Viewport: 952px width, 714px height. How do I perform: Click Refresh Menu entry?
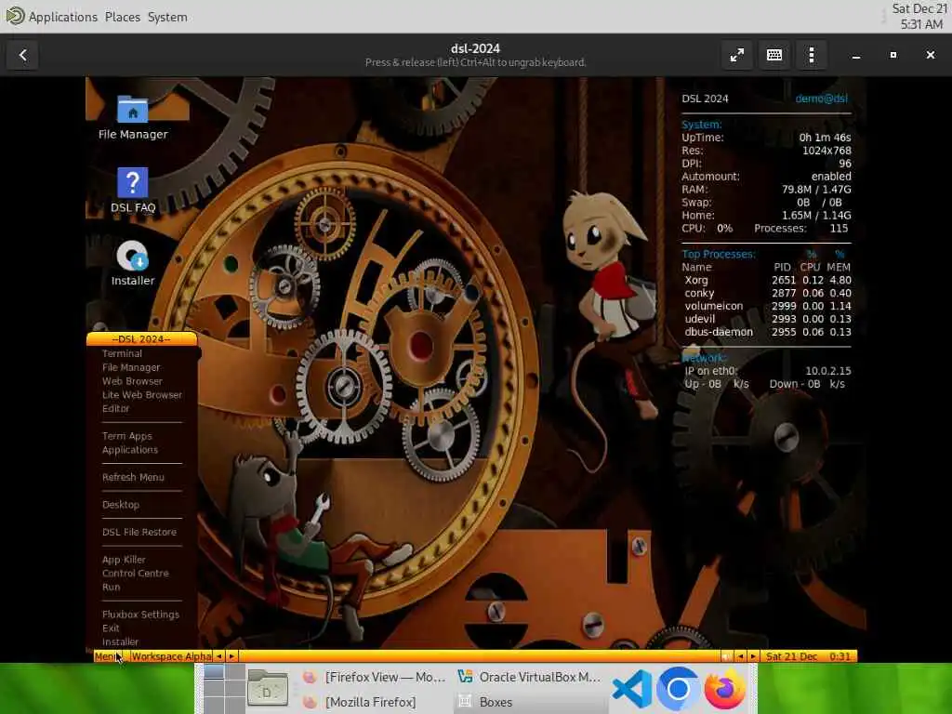133,477
